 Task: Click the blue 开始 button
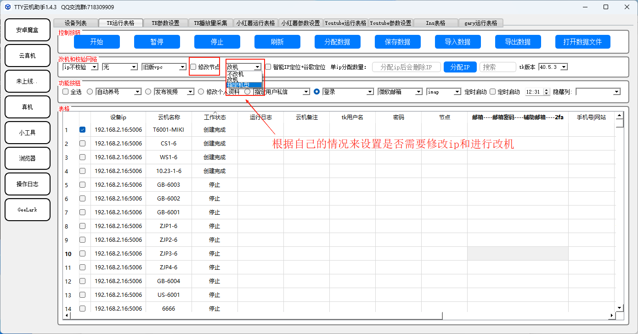pyautogui.click(x=96, y=42)
